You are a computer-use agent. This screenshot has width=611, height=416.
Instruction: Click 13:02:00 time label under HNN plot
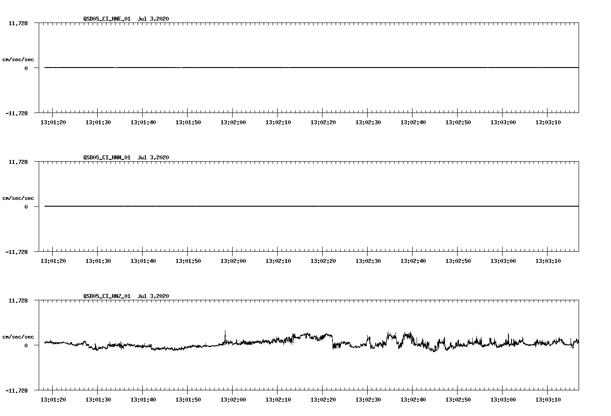tap(233, 261)
